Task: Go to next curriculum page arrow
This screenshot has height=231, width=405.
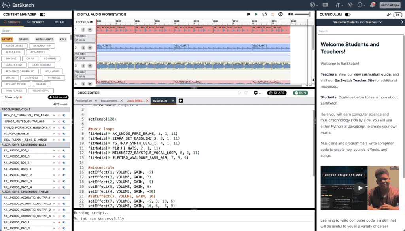Action: tap(402, 22)
